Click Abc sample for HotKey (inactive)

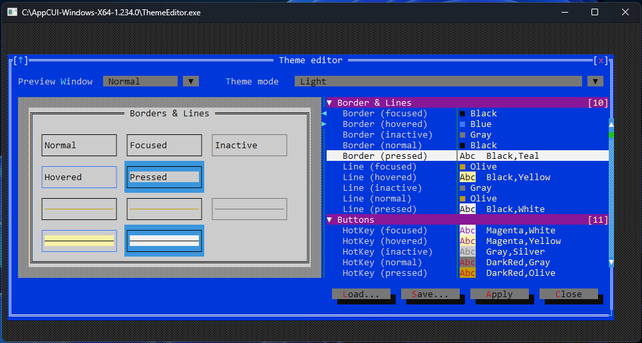pyautogui.click(x=468, y=252)
